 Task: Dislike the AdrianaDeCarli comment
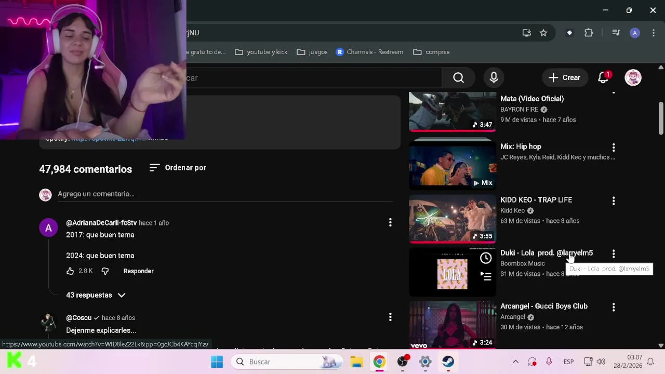coord(105,271)
